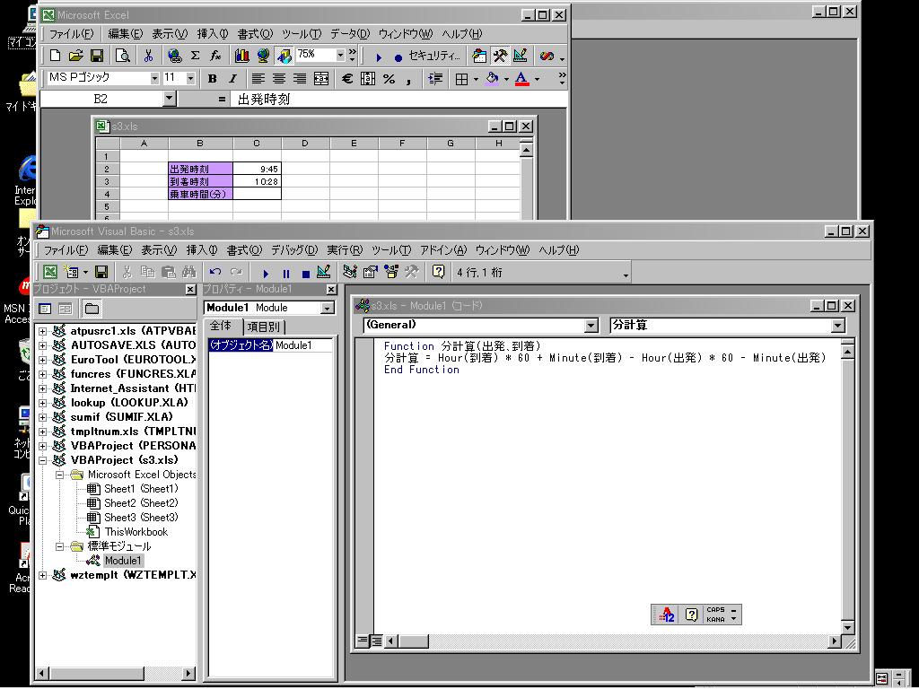The width and height of the screenshot is (919, 689).
Task: Open the (General) object dropdown
Action: pyautogui.click(x=591, y=325)
